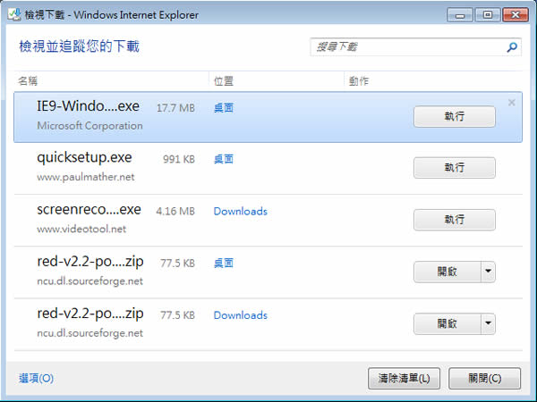Run the screenreco....exe download
The image size is (537, 402).
click(455, 220)
